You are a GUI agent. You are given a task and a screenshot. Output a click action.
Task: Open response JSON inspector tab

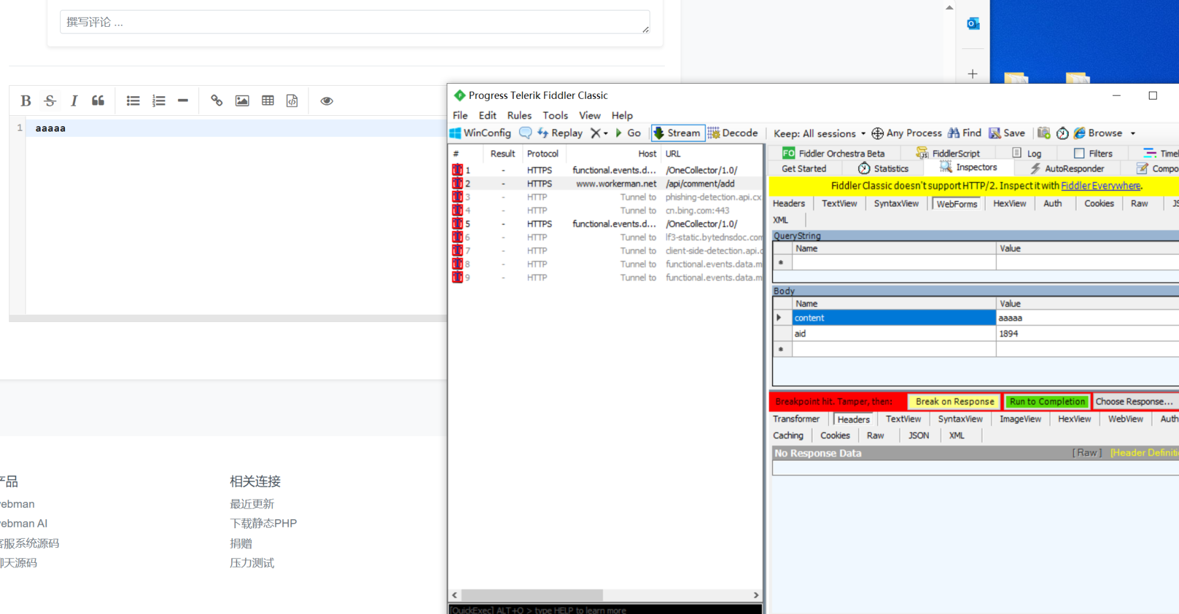click(x=918, y=435)
